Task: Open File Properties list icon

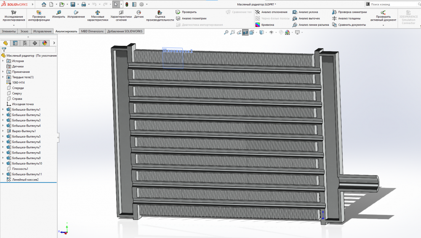Action: coord(134,4)
